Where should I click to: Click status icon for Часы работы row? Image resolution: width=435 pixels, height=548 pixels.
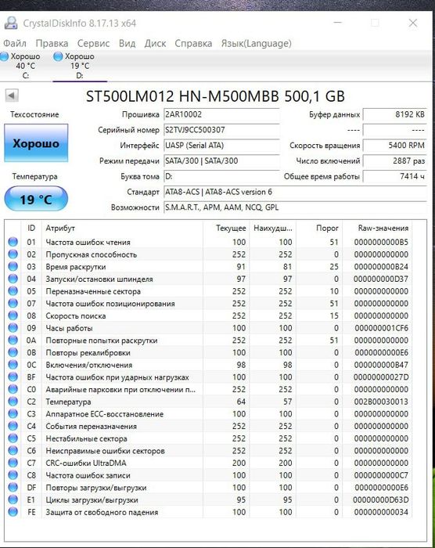pyautogui.click(x=13, y=328)
